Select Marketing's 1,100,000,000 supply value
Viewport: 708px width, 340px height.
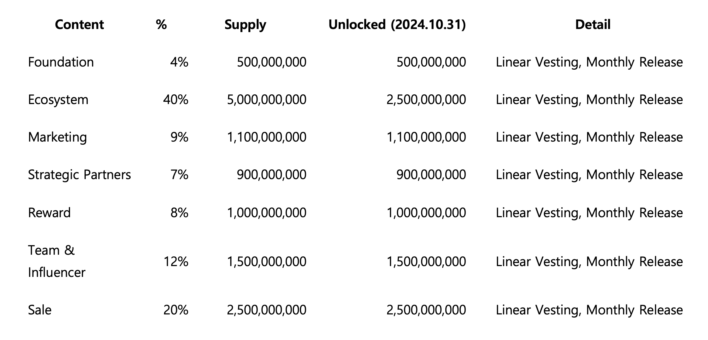pyautogui.click(x=267, y=137)
